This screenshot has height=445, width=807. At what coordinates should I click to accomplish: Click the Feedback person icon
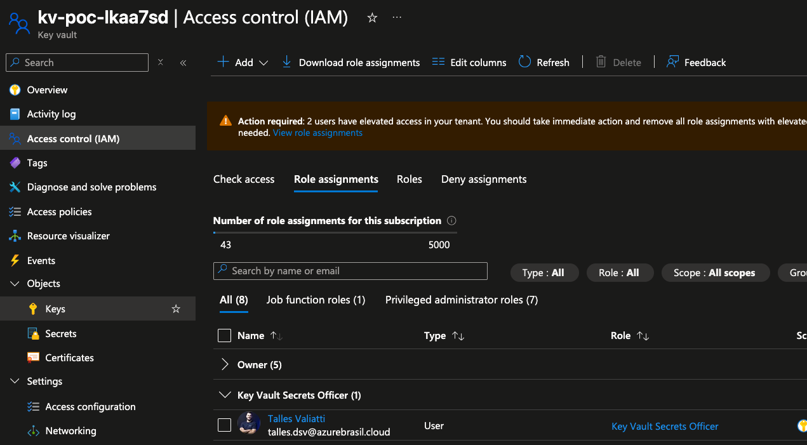click(672, 62)
